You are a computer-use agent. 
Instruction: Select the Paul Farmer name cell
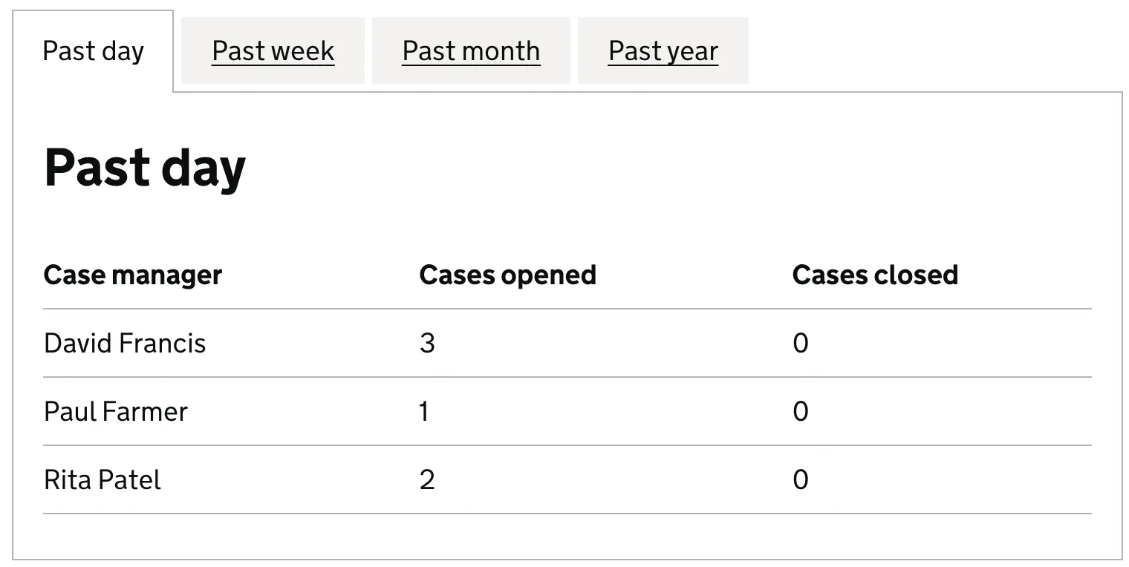[116, 412]
